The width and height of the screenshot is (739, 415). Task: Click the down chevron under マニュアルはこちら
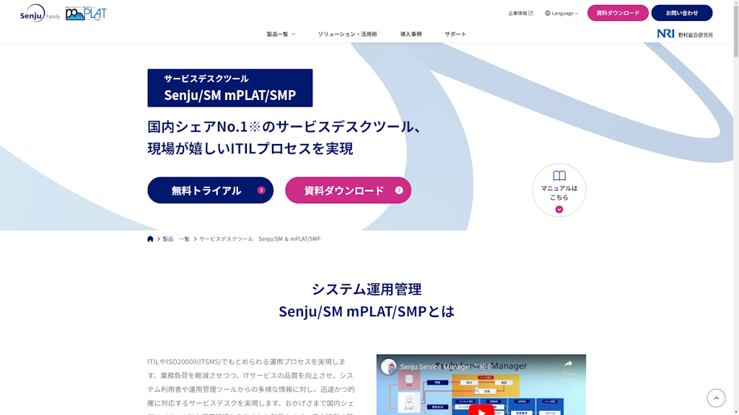(x=559, y=209)
